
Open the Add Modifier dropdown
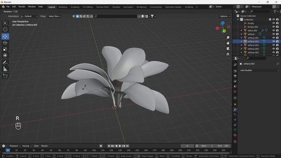pos(259,70)
